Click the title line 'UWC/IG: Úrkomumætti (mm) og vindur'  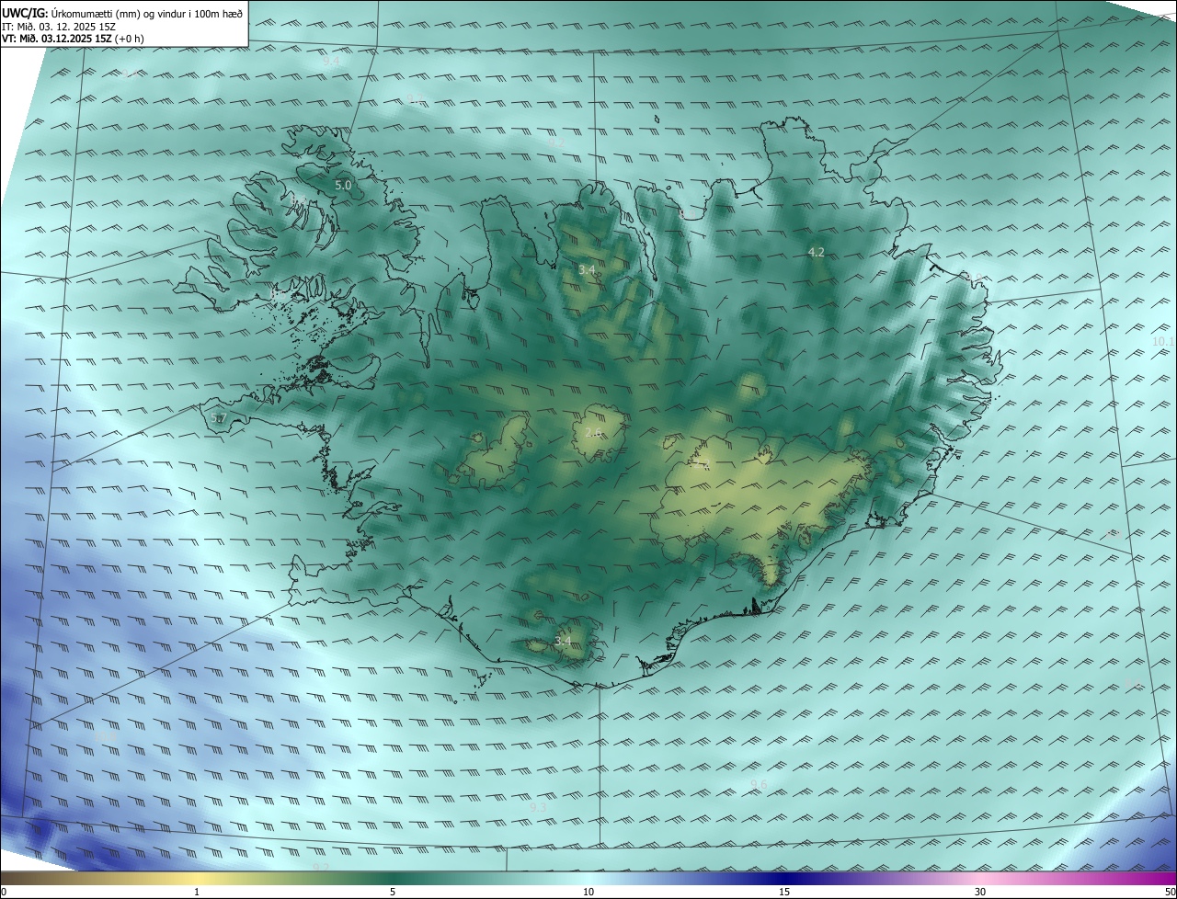point(122,13)
